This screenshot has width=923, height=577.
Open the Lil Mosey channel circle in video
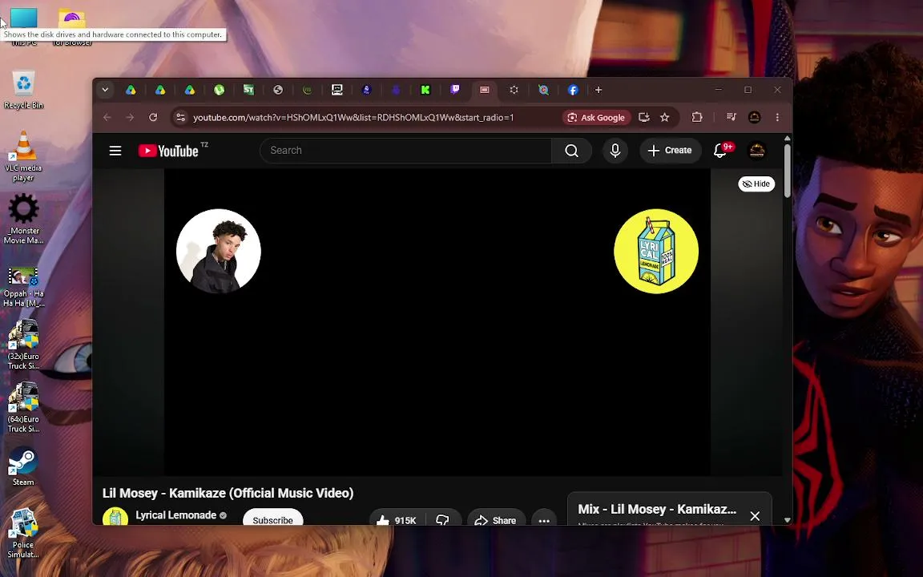[x=219, y=252]
